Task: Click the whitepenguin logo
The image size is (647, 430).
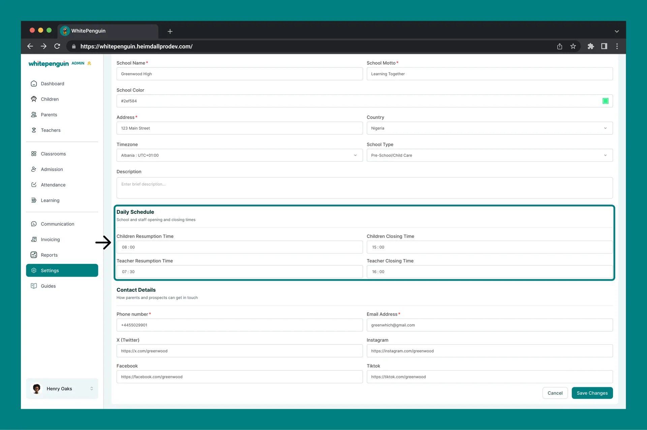Action: (x=49, y=64)
